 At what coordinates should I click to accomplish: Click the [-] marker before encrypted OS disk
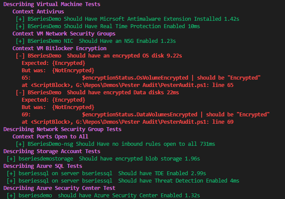20,56
